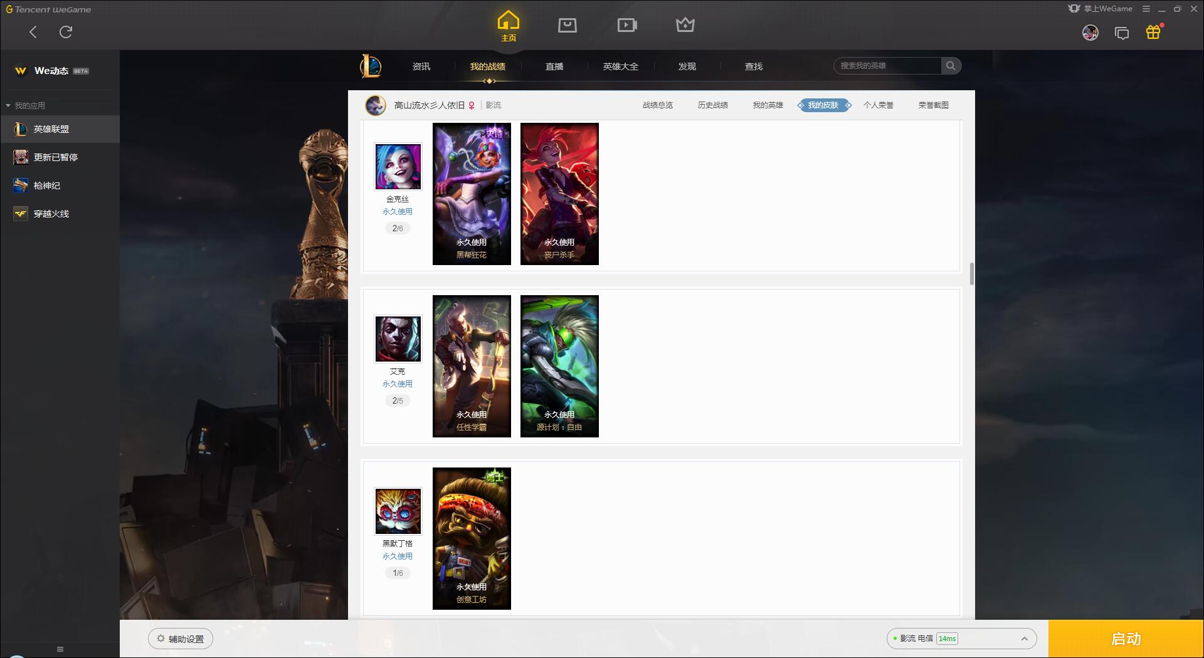Switch to 历史战绩 sub-tab
Viewport: 1204px width, 658px height.
(x=713, y=105)
